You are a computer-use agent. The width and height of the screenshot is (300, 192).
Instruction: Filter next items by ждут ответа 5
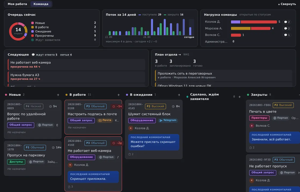pos(44,55)
